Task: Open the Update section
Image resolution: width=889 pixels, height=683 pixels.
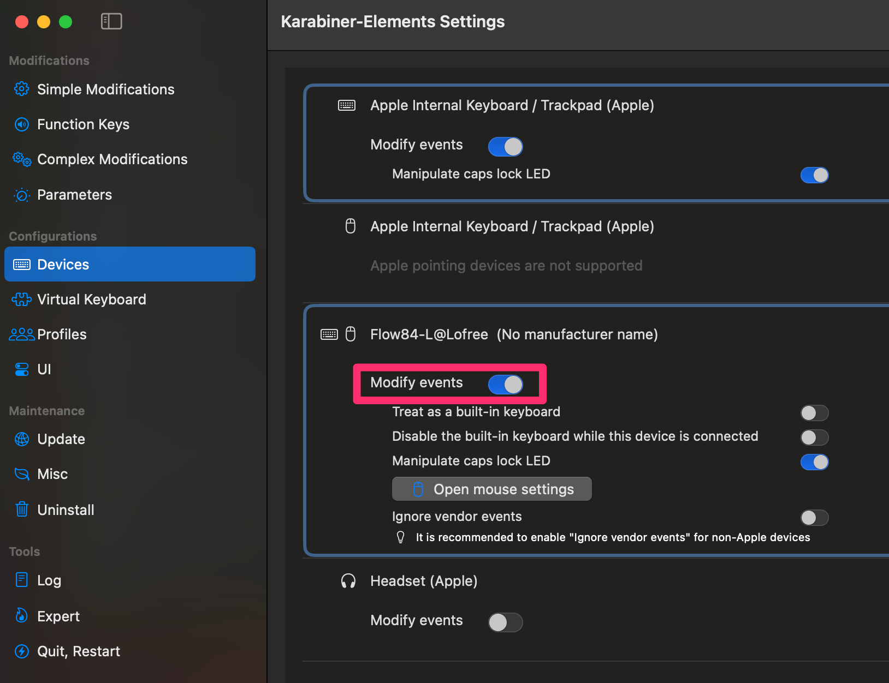Action: pyautogui.click(x=61, y=439)
